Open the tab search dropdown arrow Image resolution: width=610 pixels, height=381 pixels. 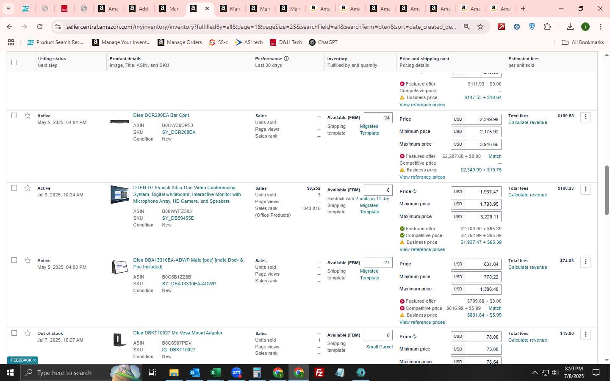pos(8,8)
